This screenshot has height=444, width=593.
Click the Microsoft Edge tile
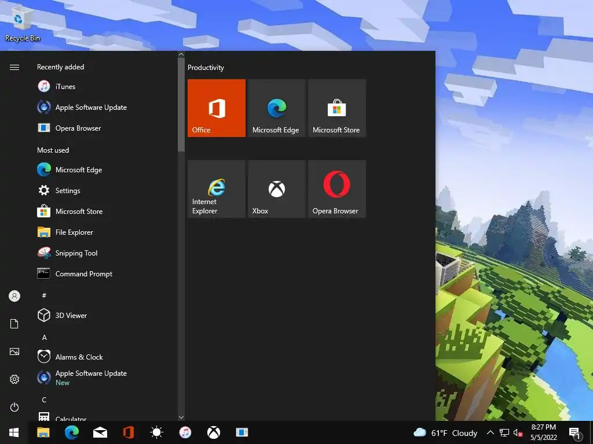click(276, 108)
